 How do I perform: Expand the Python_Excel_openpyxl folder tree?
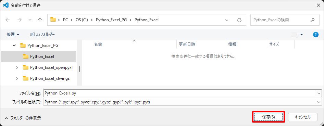coord(17,67)
